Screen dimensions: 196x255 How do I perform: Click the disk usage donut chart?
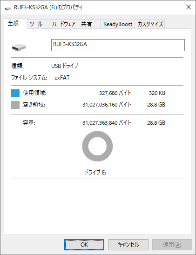click(97, 146)
